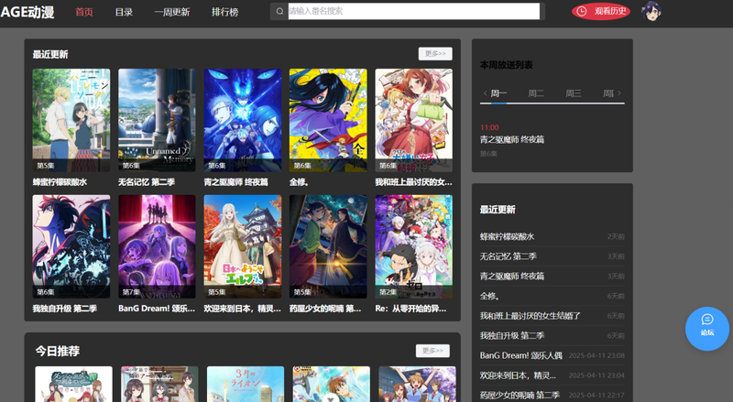Click the 第5集 badge on 蜂蜜柠檬碳酸水 poster

coord(46,166)
